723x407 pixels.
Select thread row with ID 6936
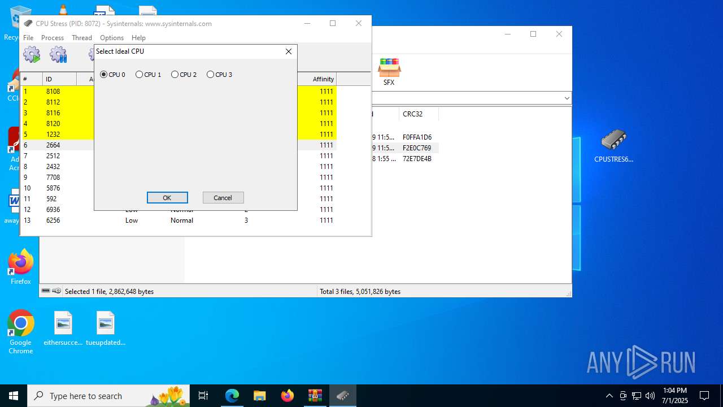tap(178, 210)
